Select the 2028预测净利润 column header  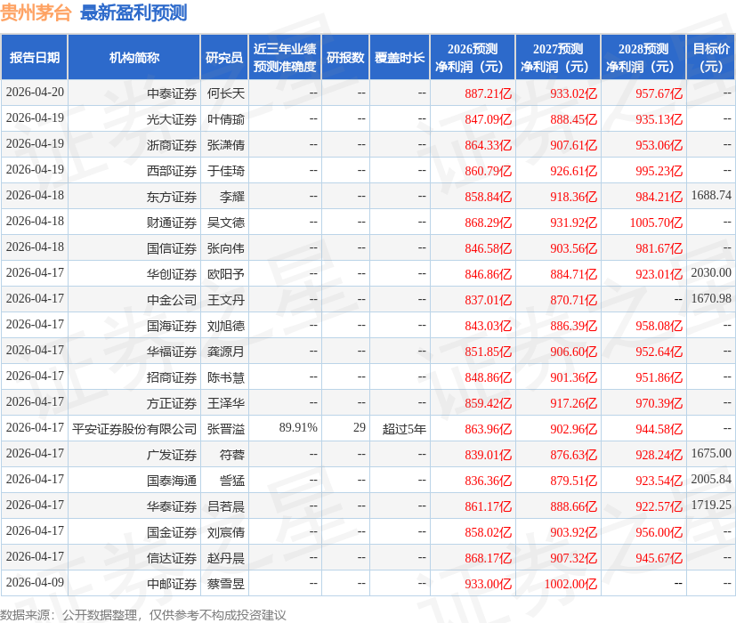coord(643,58)
